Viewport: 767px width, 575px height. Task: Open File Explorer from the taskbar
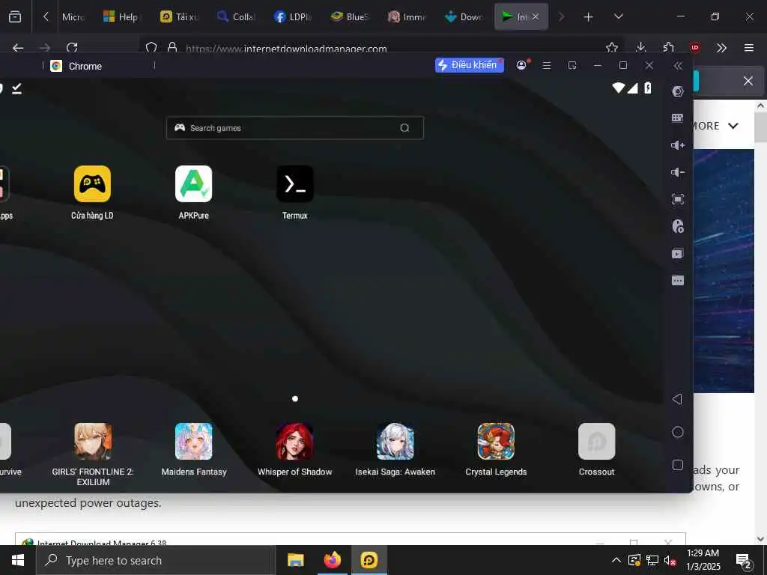pos(295,560)
